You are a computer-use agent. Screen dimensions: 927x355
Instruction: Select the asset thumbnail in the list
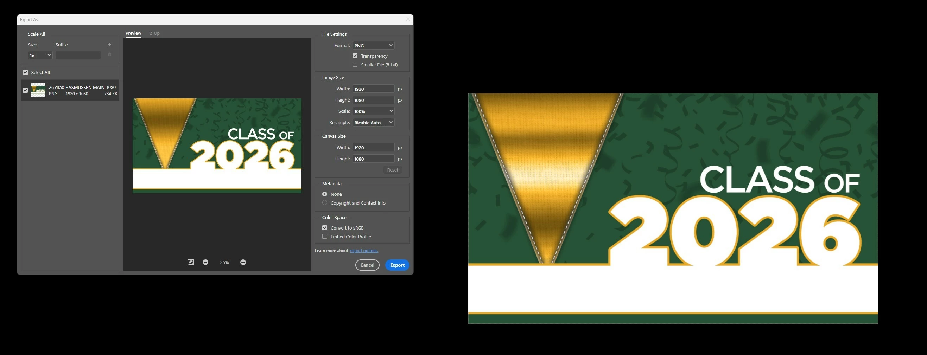38,90
